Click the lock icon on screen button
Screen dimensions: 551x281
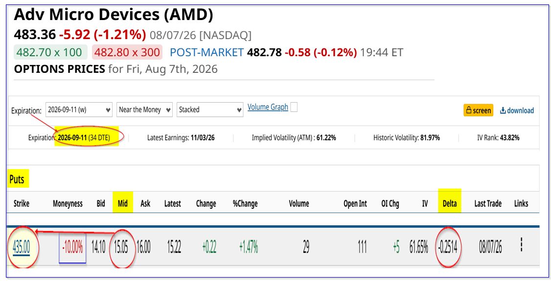click(468, 110)
